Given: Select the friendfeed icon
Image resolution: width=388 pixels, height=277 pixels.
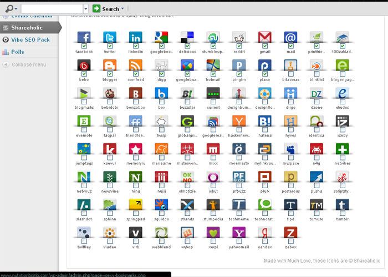Looking at the screenshot, I should point(136,121).
